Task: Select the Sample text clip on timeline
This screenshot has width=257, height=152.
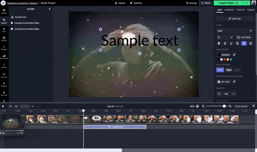Action: click(x=115, y=127)
